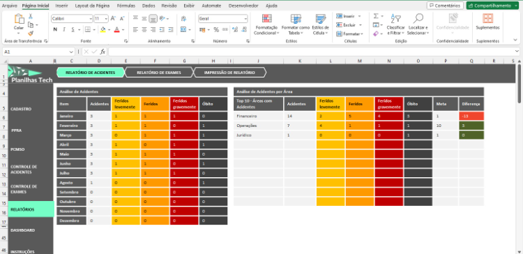The image size is (523, 254).
Task: Open Fonte dialog launcher
Action: point(126,41)
